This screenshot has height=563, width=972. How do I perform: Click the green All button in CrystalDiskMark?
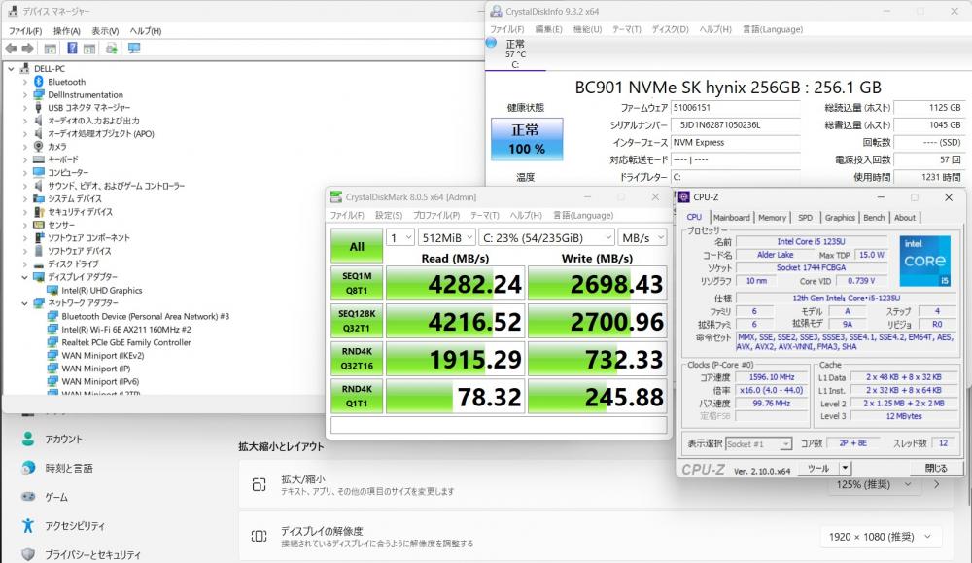[x=357, y=246]
